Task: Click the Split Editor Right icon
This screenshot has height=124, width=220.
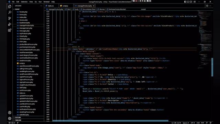Action: [207, 6]
